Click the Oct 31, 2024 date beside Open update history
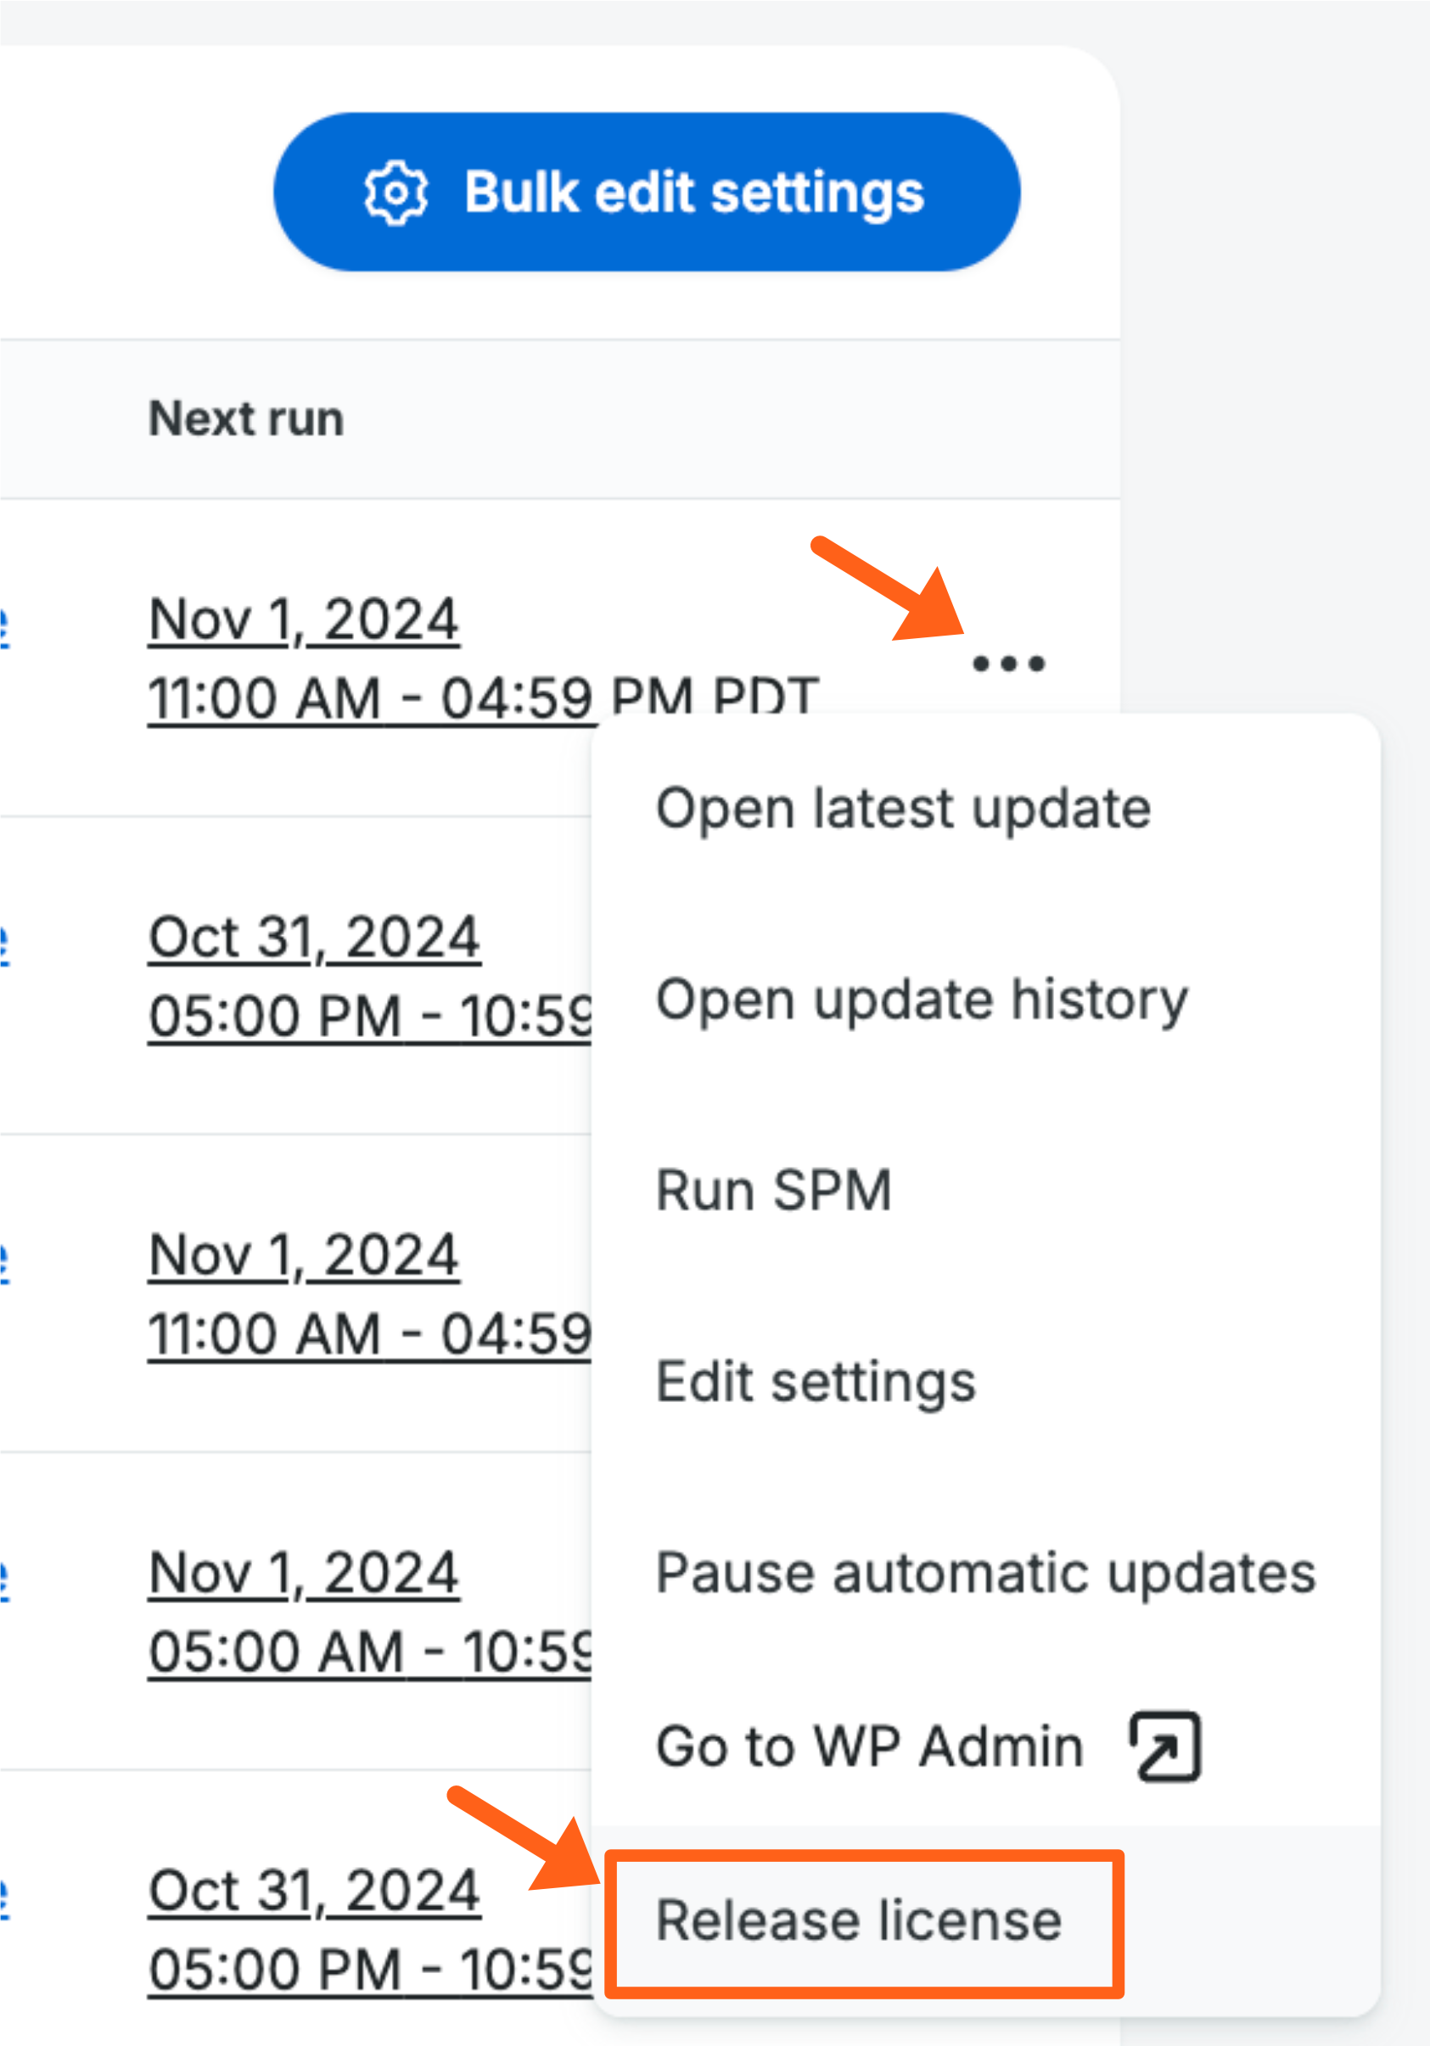Screen dimensions: 1430x2046 [x=315, y=938]
